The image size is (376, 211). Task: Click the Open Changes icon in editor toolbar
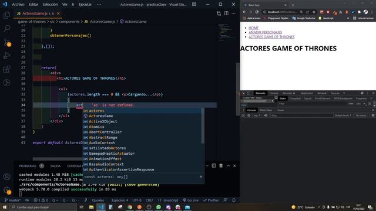pyautogui.click(x=219, y=13)
